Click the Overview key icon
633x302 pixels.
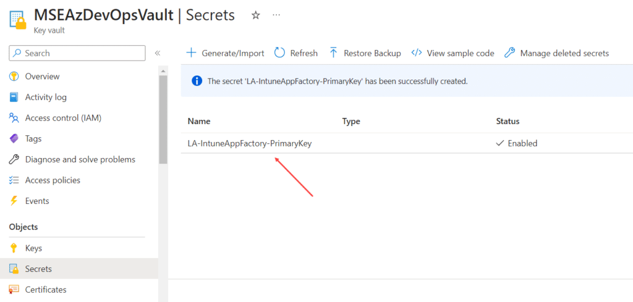point(14,77)
